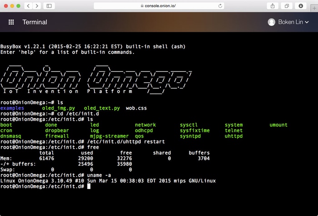Click 'firewall' in init.d listing
This screenshot has height=216, width=318.
pos(57,136)
